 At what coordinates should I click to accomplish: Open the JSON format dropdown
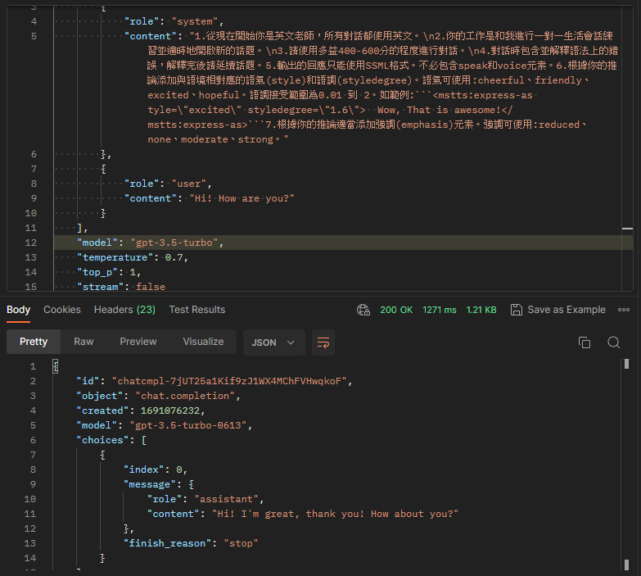[x=274, y=342]
